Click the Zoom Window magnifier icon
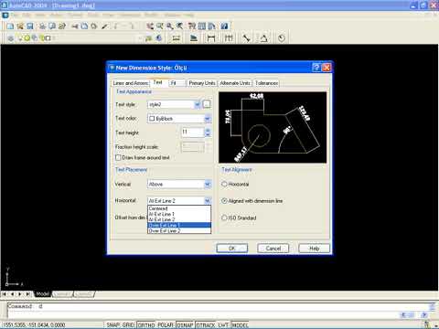Screen dimensions: 439x329 (x=170, y=27)
